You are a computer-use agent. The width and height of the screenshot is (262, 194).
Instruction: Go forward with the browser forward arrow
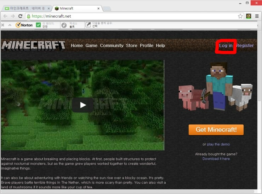click(x=13, y=16)
